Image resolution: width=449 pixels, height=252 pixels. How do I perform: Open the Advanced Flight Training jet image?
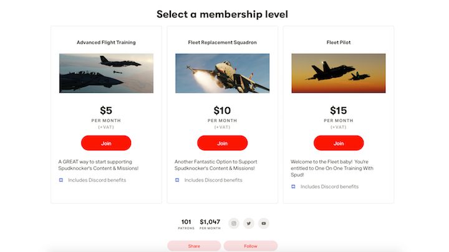[106, 73]
